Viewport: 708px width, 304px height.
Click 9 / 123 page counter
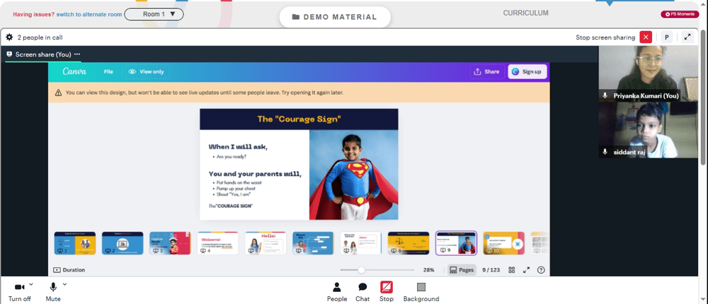491,270
